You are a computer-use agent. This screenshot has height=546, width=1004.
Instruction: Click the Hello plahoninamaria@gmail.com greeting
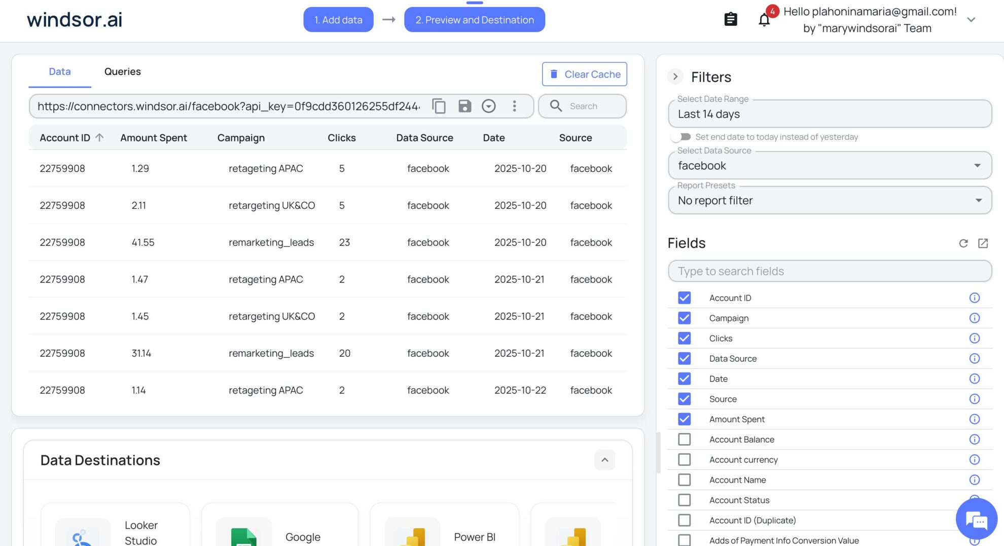pyautogui.click(x=870, y=12)
